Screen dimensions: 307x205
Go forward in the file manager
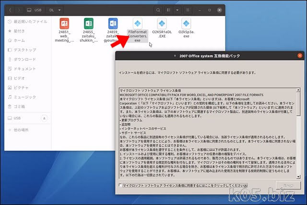tap(19, 10)
